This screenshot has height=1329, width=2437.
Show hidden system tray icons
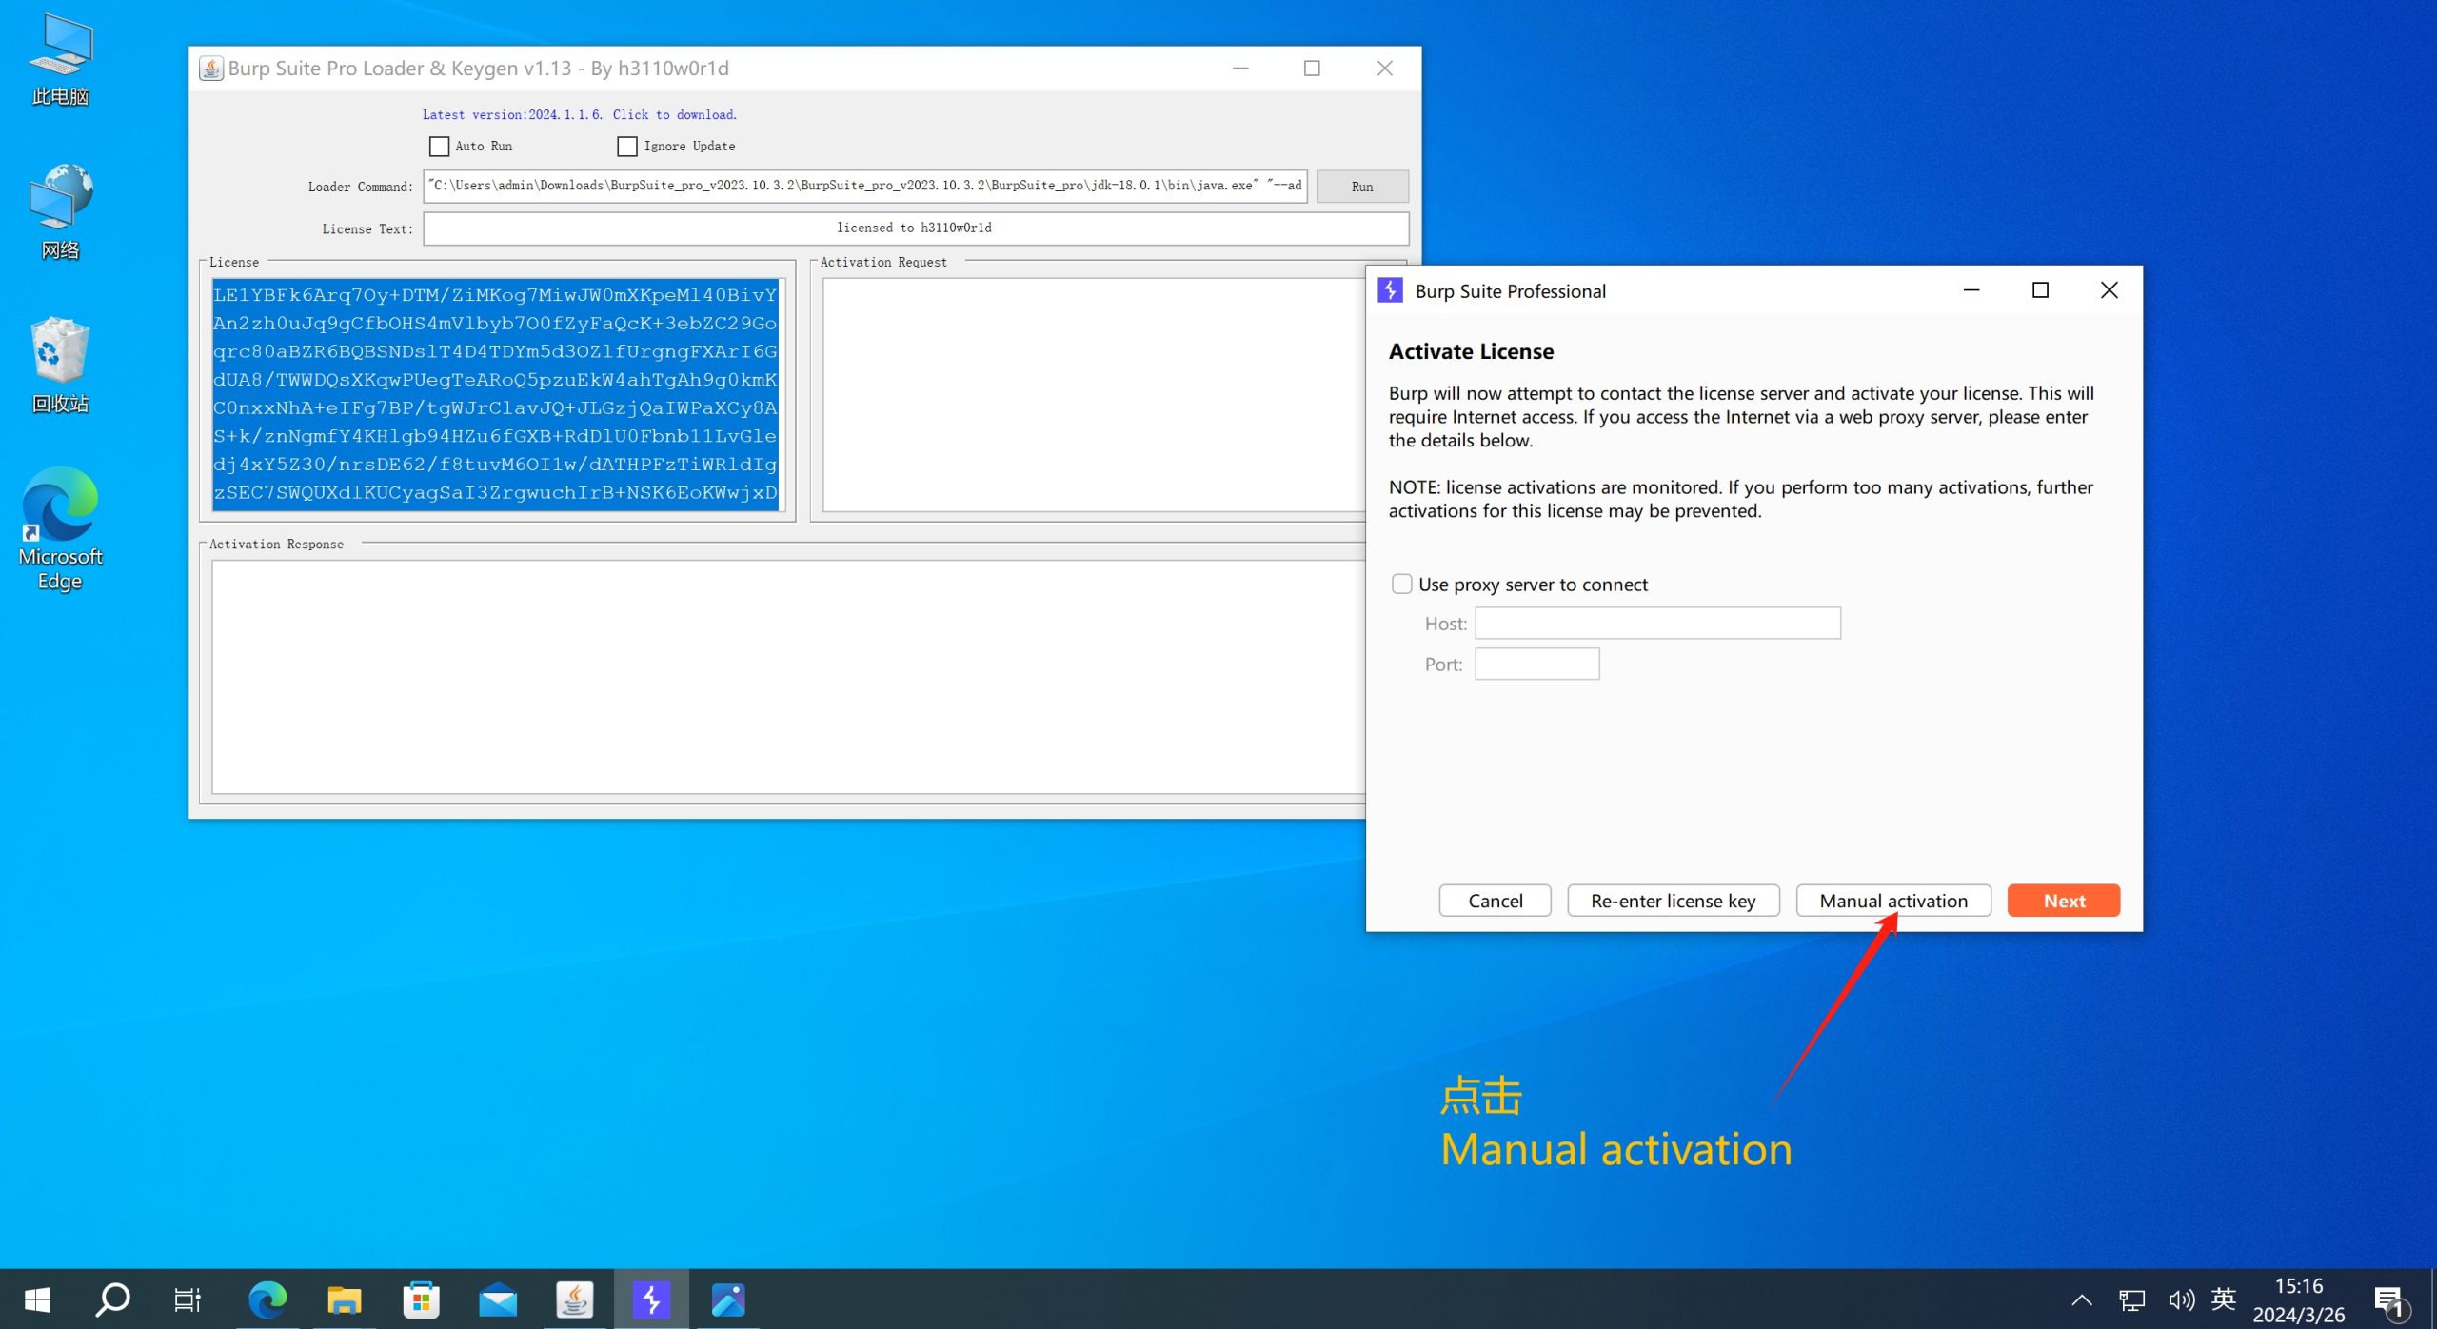[2082, 1299]
